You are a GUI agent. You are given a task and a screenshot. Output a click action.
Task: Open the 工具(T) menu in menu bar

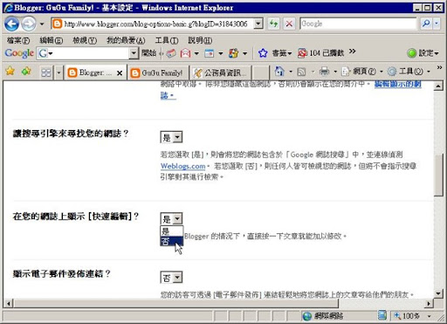(x=167, y=40)
